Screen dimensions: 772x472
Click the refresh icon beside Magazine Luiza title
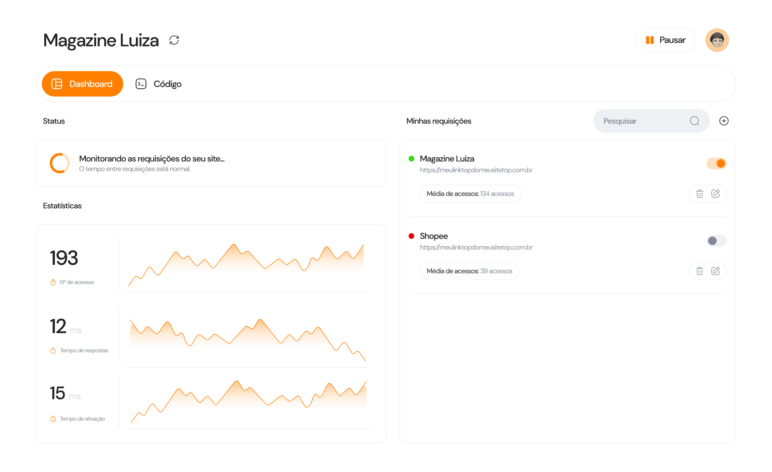[x=174, y=40]
